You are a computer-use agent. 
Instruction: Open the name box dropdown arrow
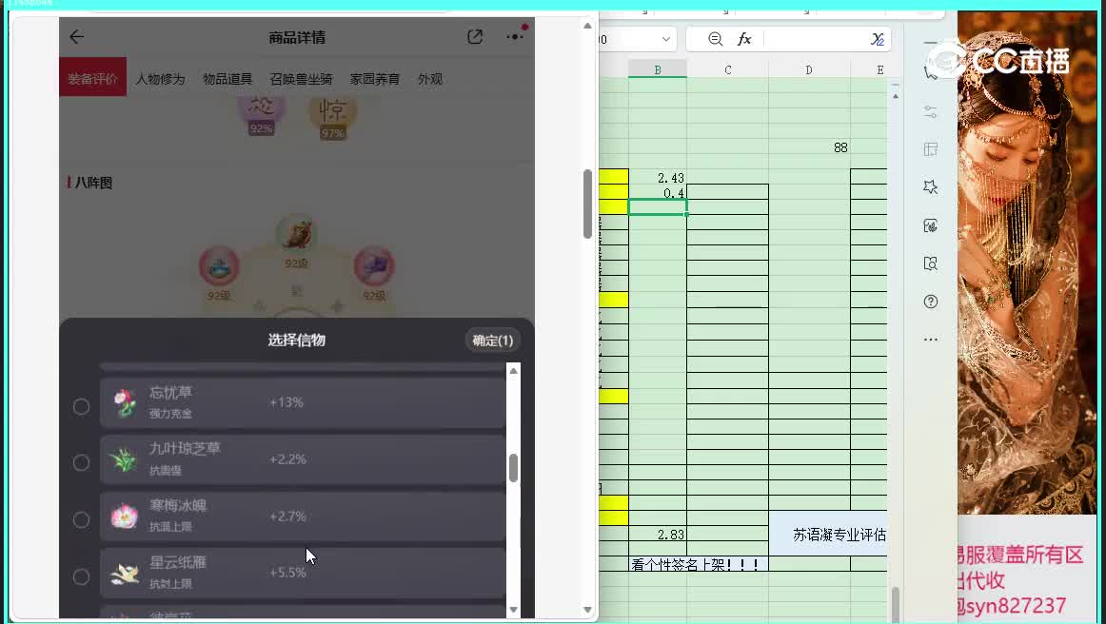[x=665, y=40]
